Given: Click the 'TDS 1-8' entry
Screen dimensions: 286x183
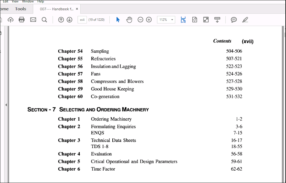Looking at the screenshot, I should point(100,147).
